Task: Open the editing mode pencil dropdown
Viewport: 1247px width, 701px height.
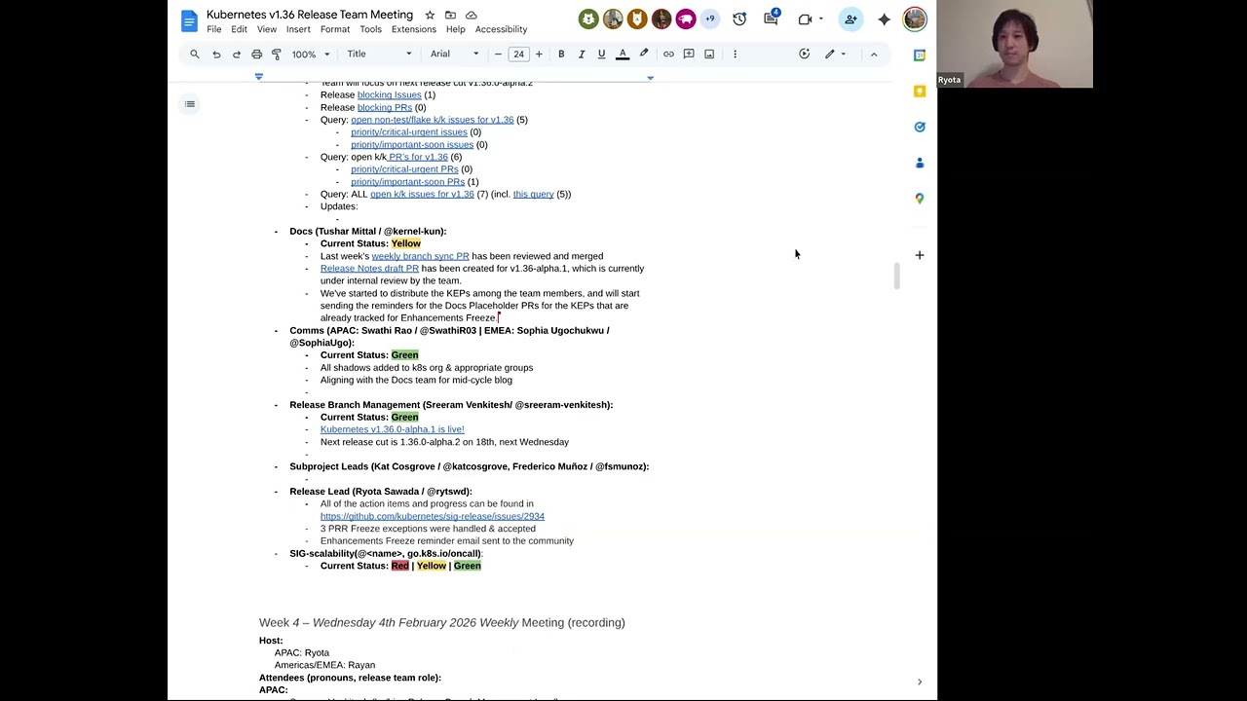Action: 836,55
